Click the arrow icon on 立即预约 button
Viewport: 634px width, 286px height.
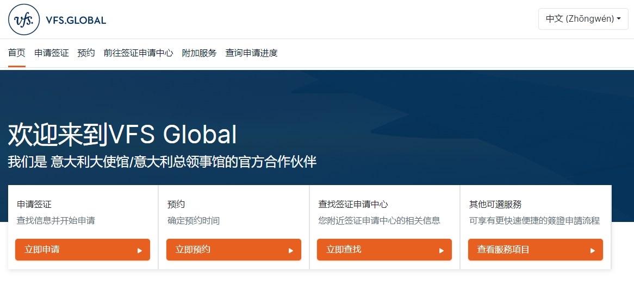(291, 251)
